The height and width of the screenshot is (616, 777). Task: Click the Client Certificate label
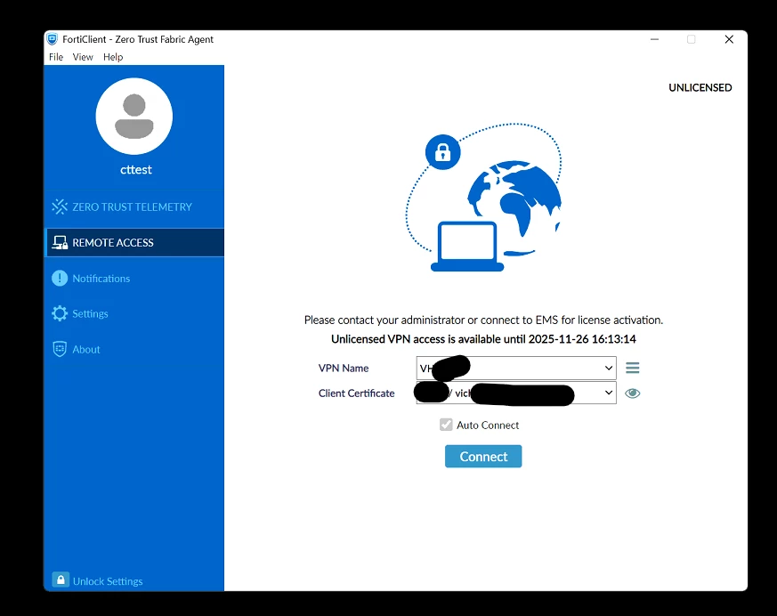356,393
